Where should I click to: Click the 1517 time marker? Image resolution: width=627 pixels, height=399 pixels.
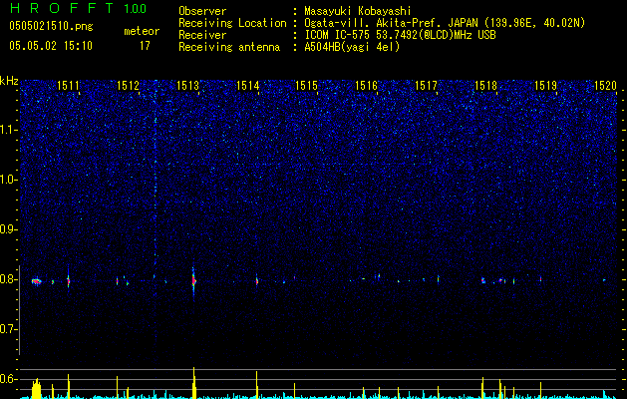(x=427, y=86)
